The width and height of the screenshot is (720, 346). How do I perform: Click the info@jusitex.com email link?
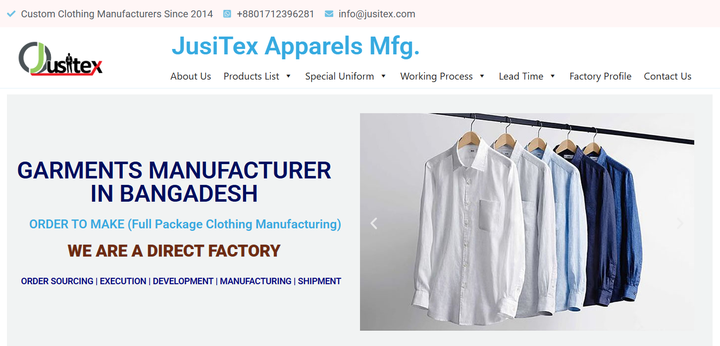click(377, 14)
